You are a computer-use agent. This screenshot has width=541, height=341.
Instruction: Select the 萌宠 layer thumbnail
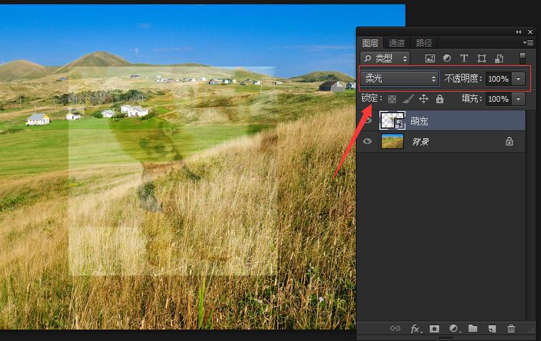[392, 122]
